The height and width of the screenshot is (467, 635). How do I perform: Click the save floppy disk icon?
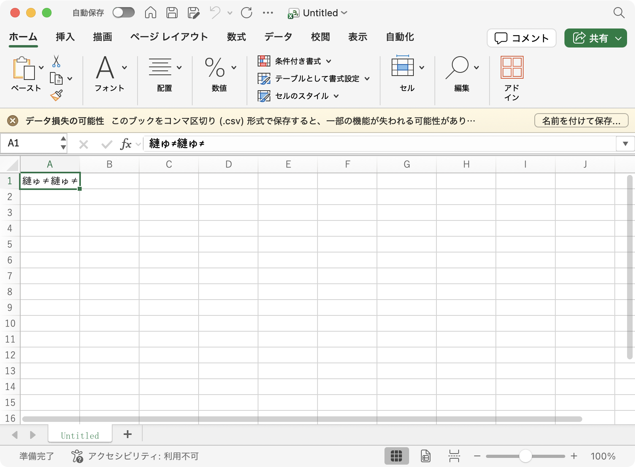(x=172, y=13)
